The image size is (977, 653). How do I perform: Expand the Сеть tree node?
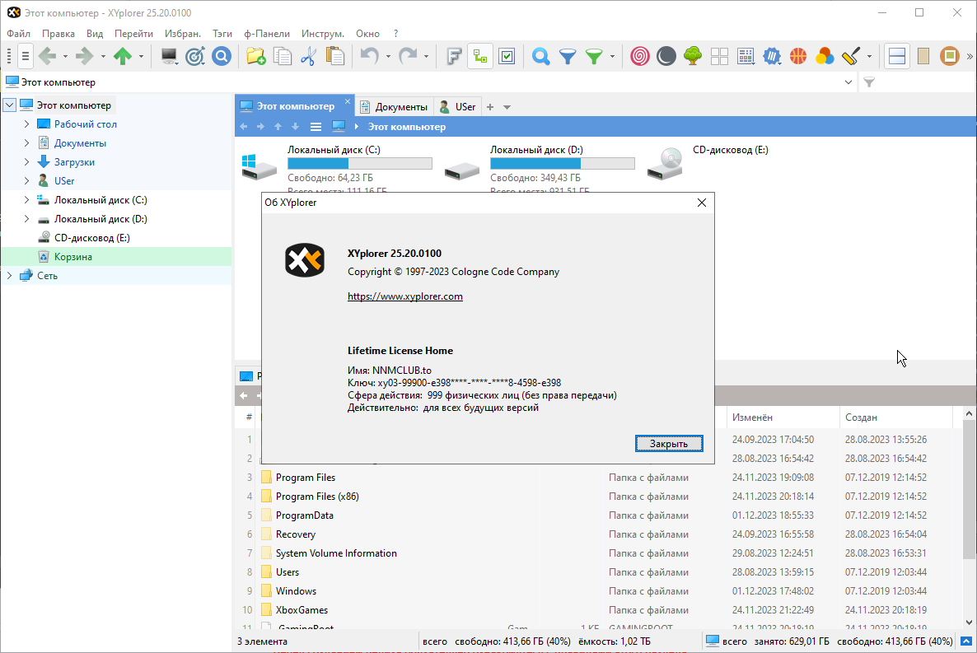pos(9,275)
